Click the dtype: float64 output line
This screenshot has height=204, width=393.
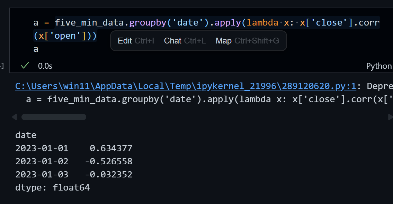click(x=52, y=187)
